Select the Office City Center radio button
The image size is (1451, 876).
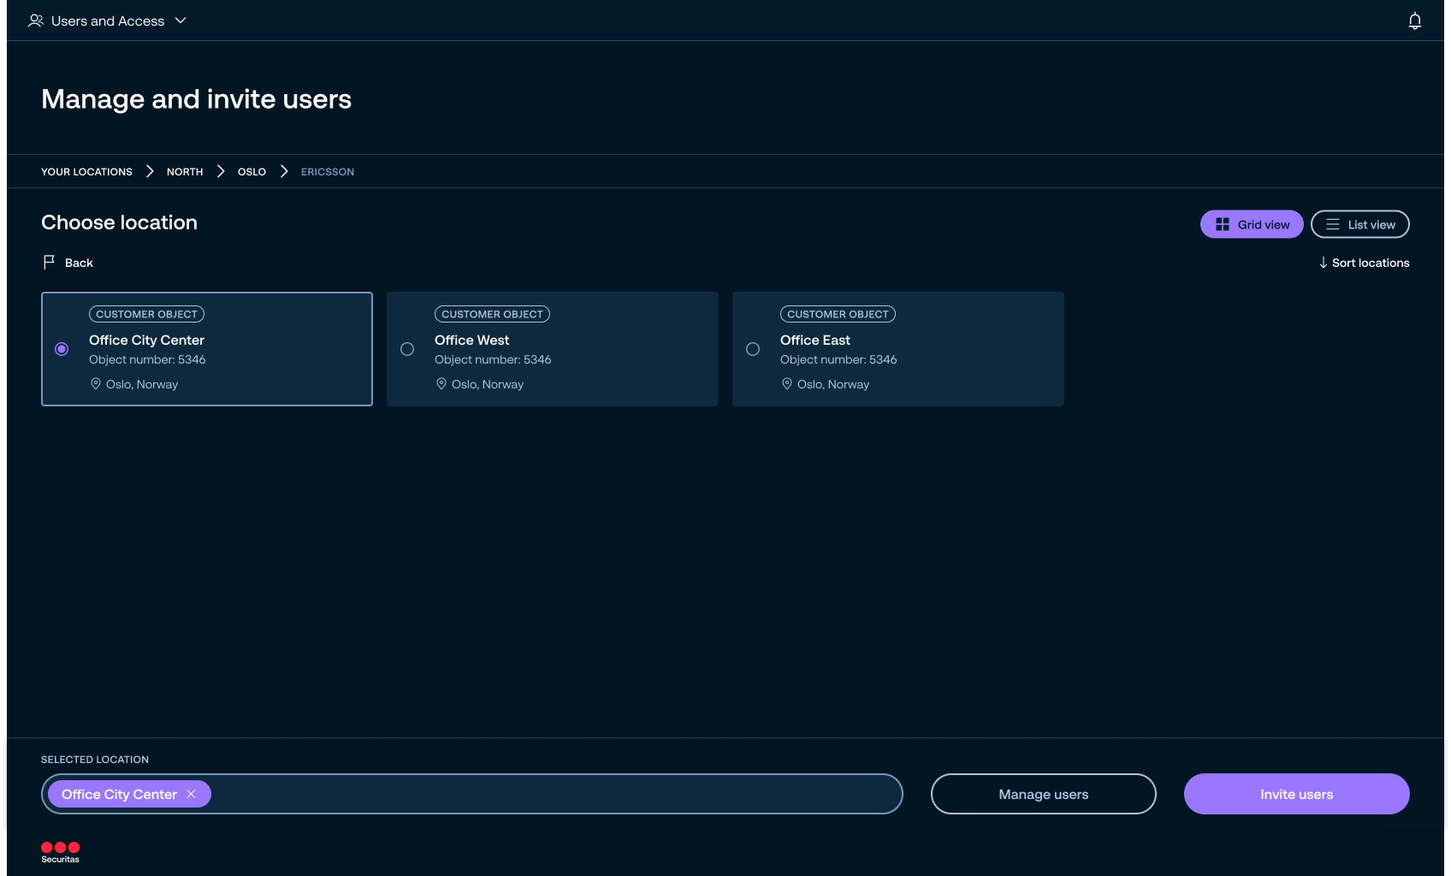(x=62, y=349)
